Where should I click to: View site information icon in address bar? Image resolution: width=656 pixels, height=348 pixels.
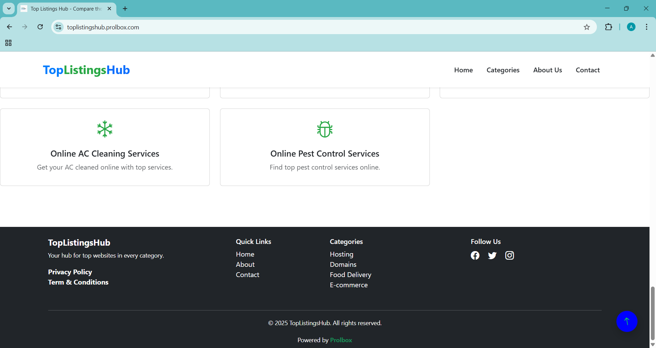tap(59, 27)
